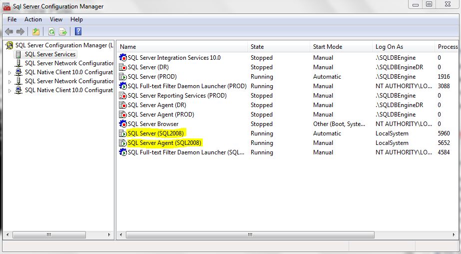Select SQL Server Services in the tree
The image size is (461, 254).
click(50, 54)
